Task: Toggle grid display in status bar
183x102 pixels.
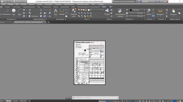Action: pos(108,101)
